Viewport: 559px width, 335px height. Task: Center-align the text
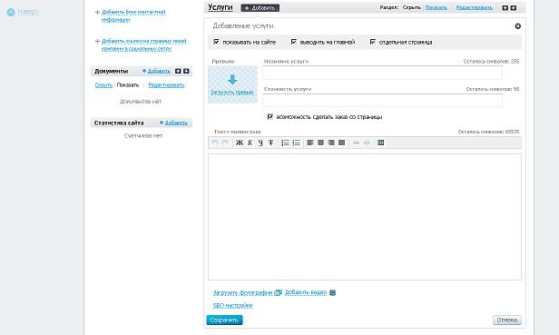320,143
